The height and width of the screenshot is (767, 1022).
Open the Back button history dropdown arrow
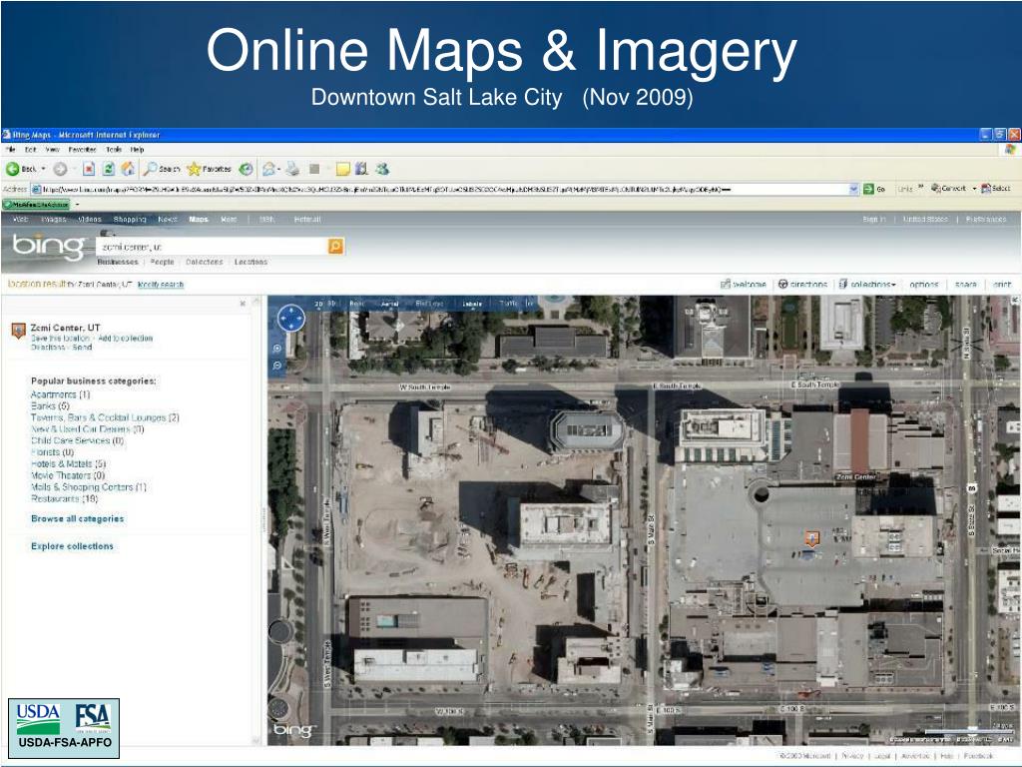[43, 169]
